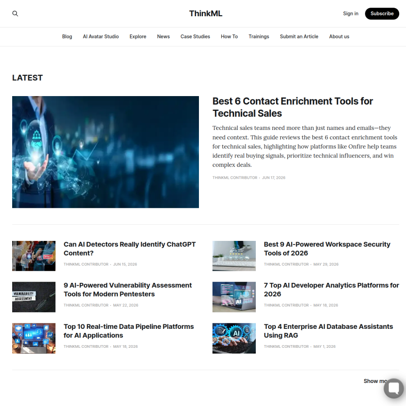
Task: Click the featured article excerpt text
Action: coord(305,146)
